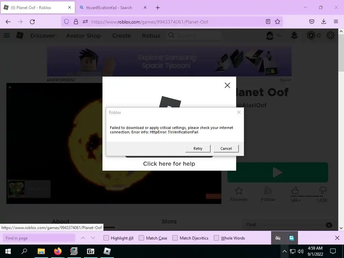Go to previous find result arrow
The height and width of the screenshot is (258, 344).
point(83,238)
